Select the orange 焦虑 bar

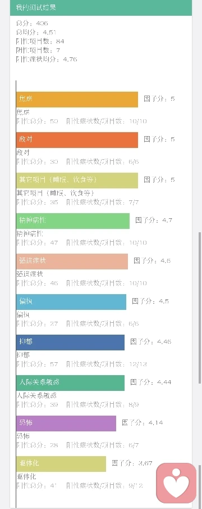[77, 100]
